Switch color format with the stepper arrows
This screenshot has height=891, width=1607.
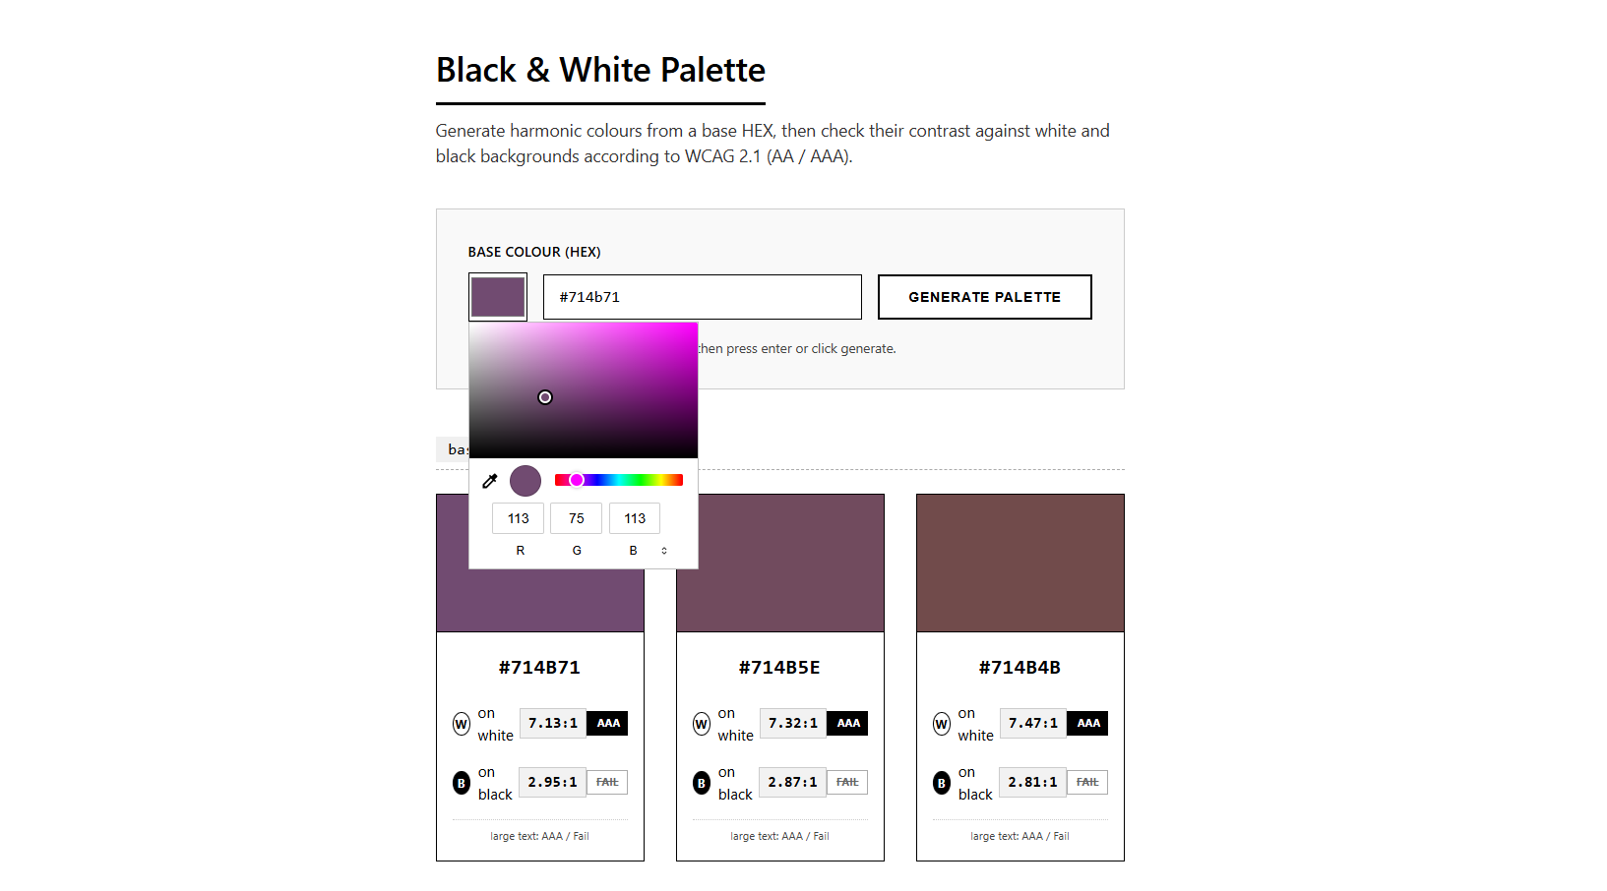[x=664, y=551]
